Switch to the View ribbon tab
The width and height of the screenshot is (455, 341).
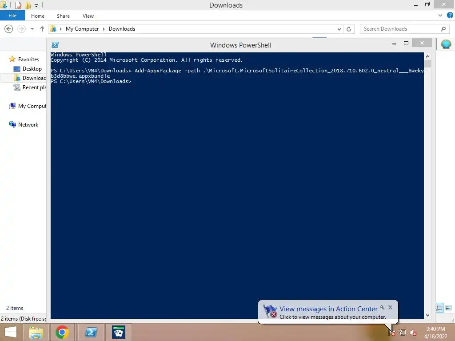coord(88,16)
